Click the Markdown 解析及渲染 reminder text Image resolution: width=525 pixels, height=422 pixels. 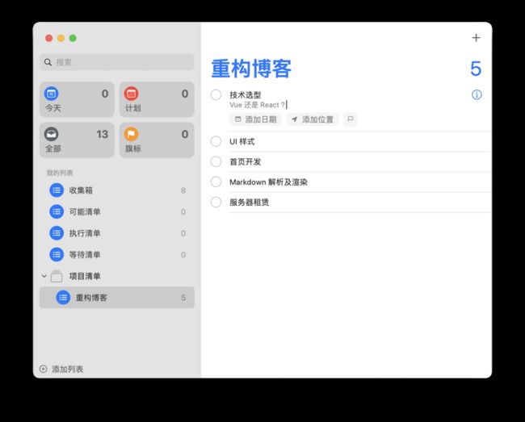(x=268, y=182)
